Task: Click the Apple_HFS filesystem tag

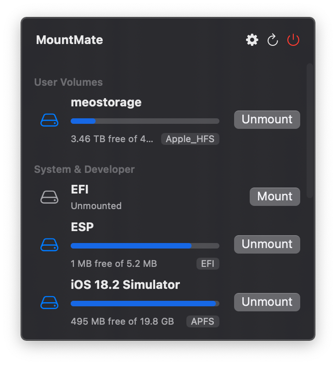Action: point(190,139)
